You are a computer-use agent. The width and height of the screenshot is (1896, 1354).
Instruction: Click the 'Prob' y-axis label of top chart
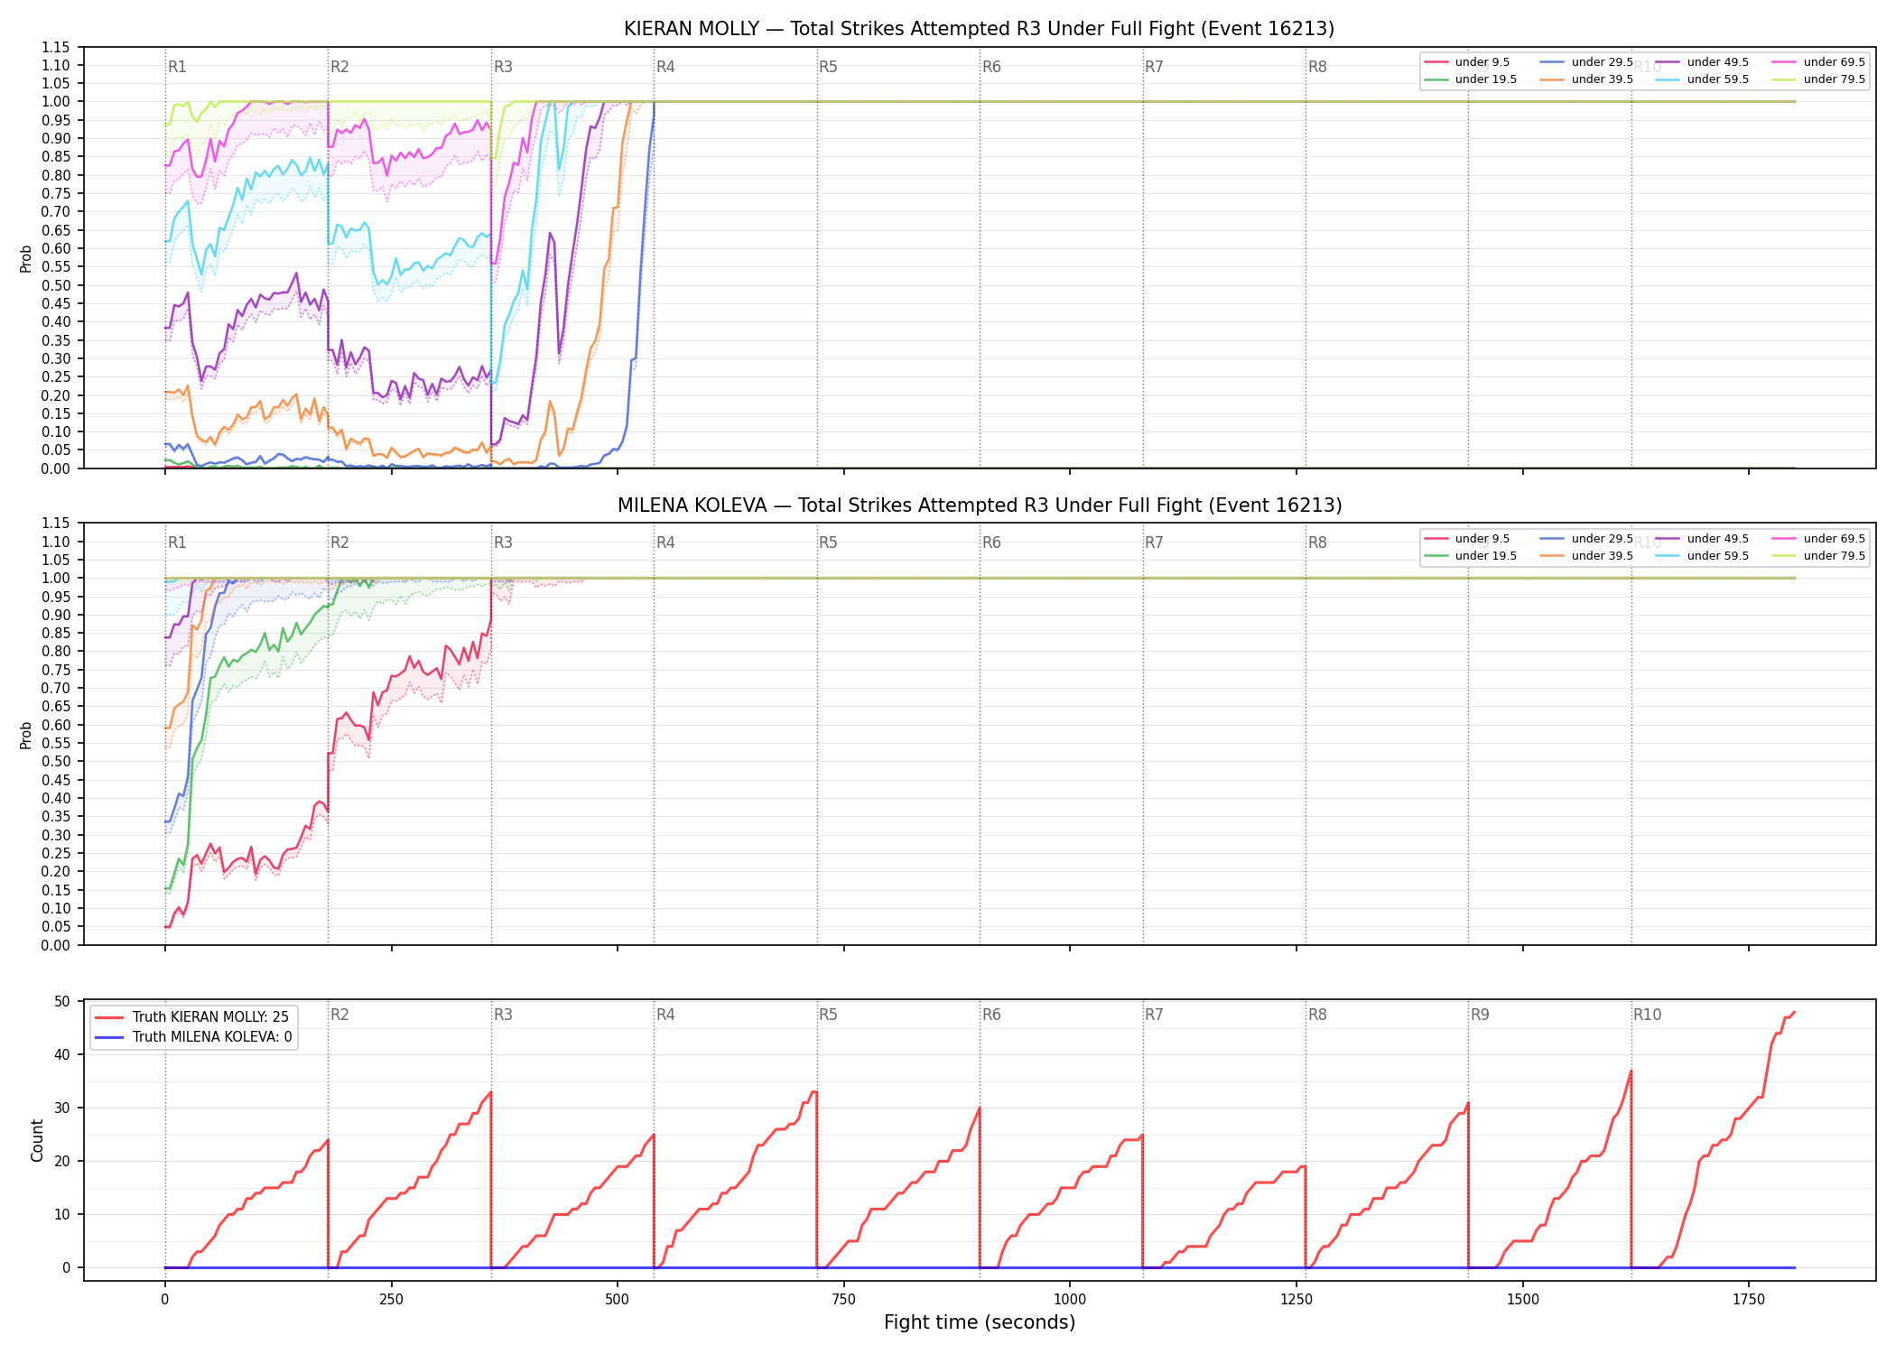tap(26, 258)
